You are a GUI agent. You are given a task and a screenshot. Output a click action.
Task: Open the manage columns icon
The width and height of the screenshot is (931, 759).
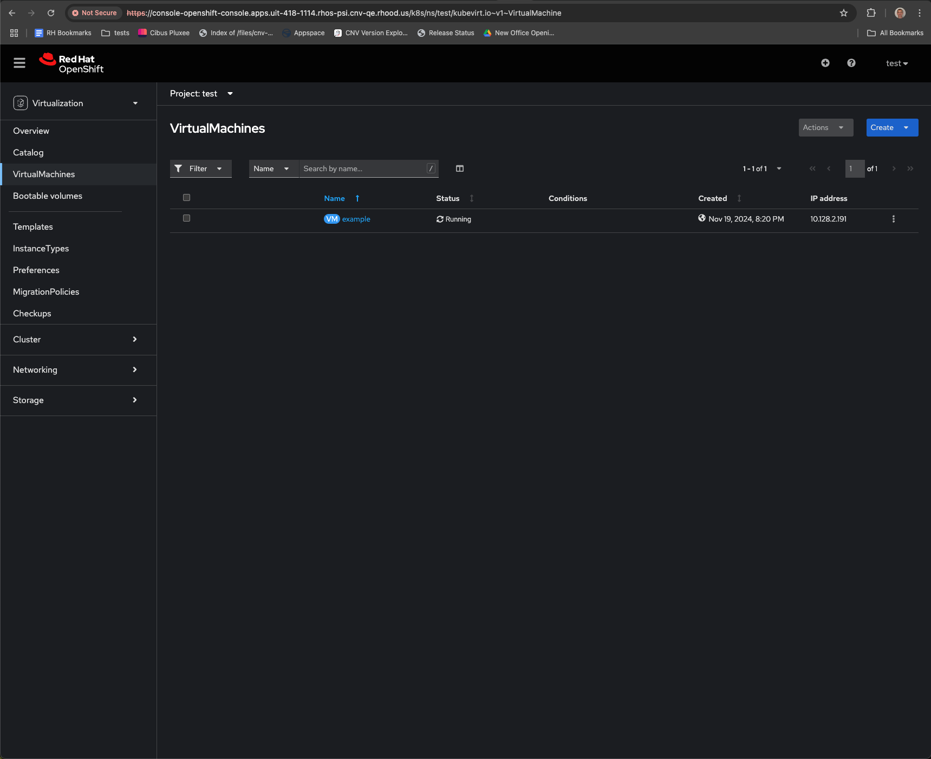point(459,168)
